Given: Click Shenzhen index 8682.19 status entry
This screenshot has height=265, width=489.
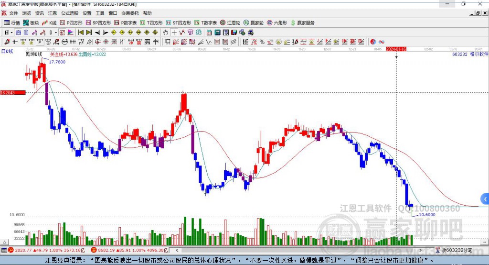Looking at the screenshot, I should tap(129, 250).
